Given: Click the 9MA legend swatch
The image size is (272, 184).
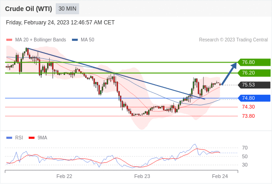Looking at the screenshot, I should coord(31,138).
